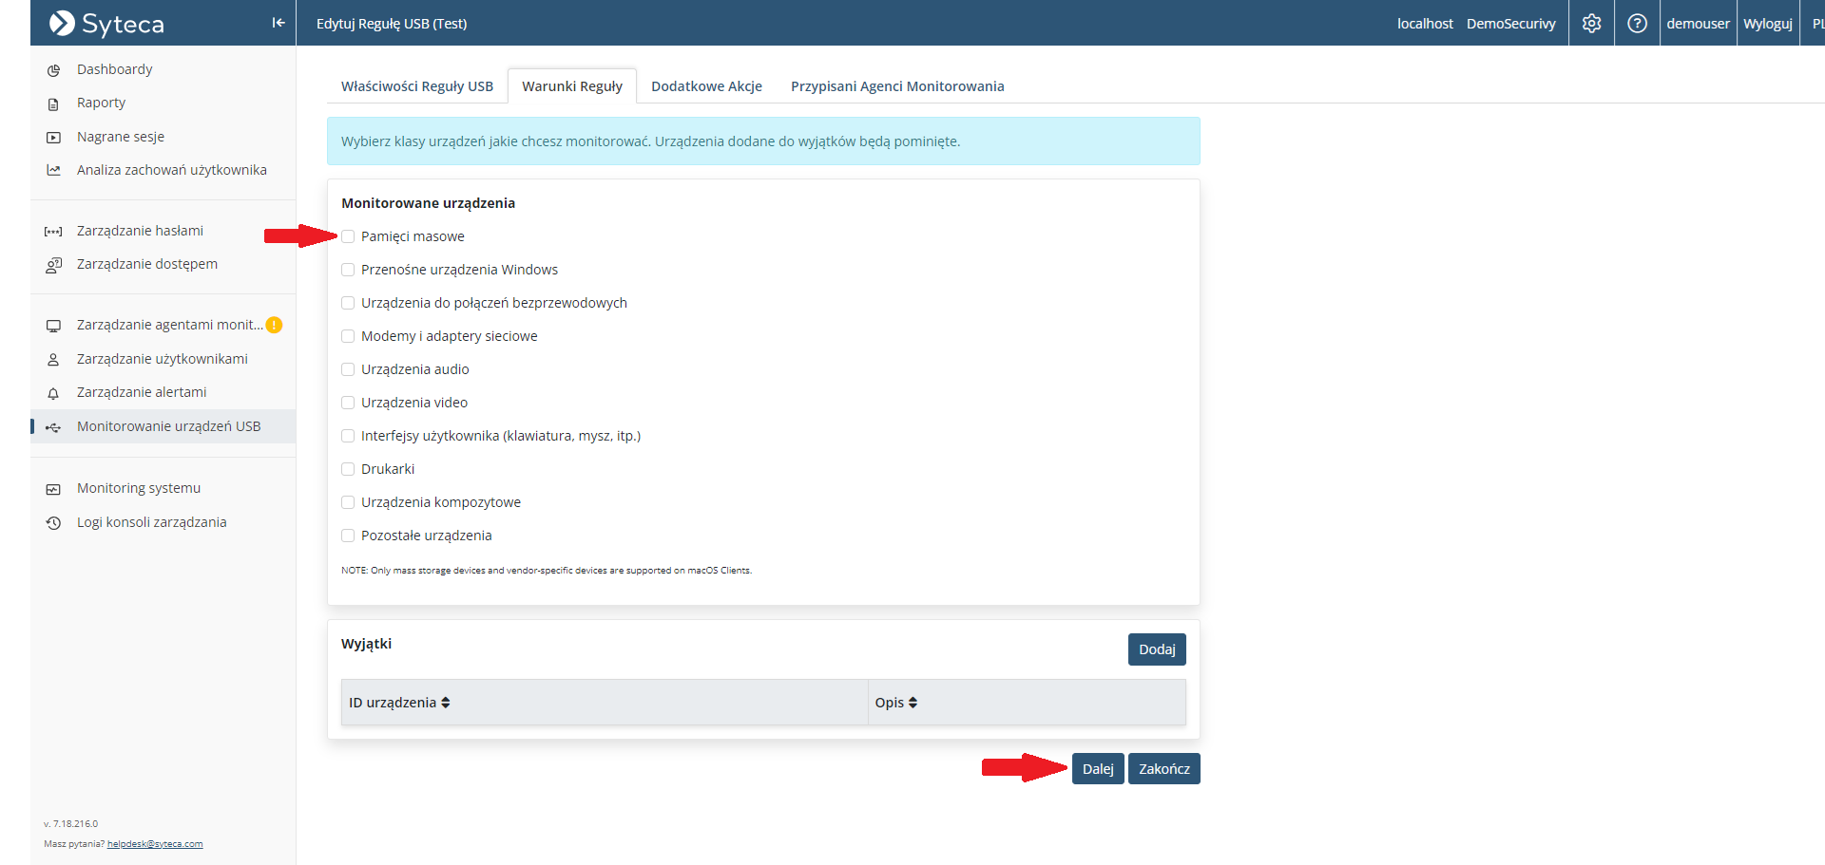The image size is (1825, 865).
Task: Click the Dodaj button in Wyjątki
Action: coord(1156,649)
